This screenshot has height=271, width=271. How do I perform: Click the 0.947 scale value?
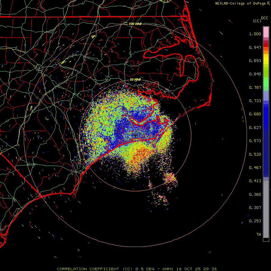tap(255, 47)
